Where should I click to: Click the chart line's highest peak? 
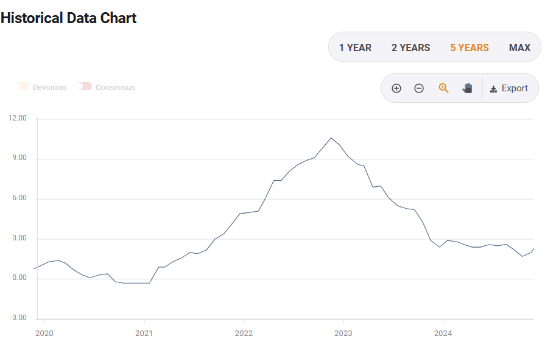coord(331,138)
